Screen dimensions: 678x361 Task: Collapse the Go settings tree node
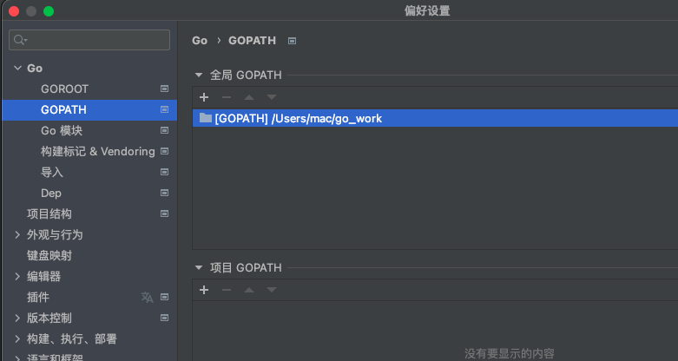click(17, 68)
